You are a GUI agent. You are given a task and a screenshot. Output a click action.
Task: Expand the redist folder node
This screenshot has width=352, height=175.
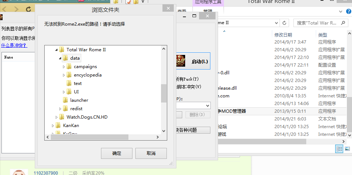(60, 109)
